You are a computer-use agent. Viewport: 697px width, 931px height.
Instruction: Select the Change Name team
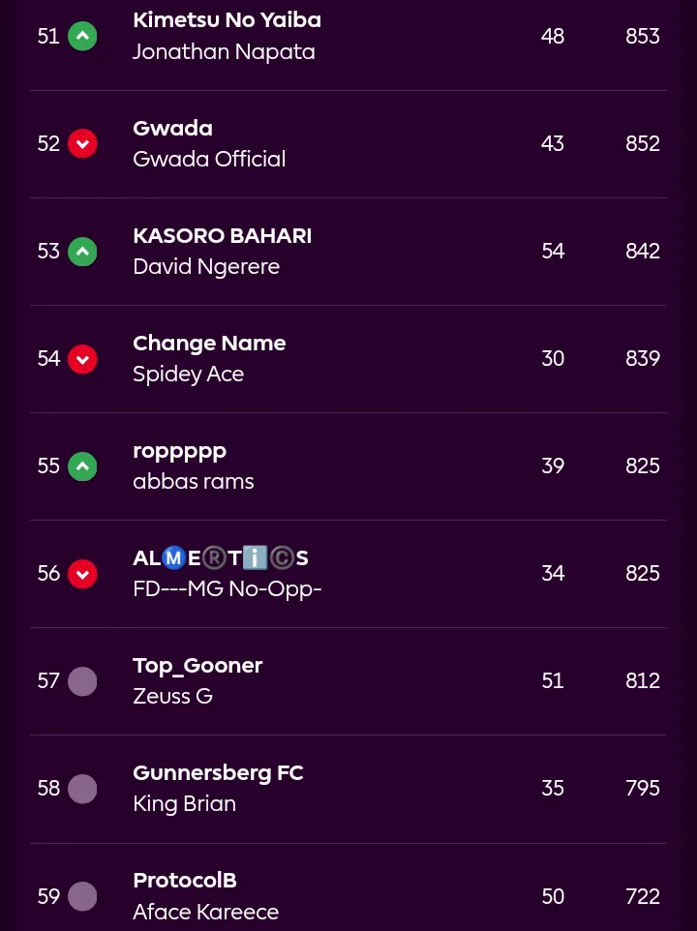209,344
